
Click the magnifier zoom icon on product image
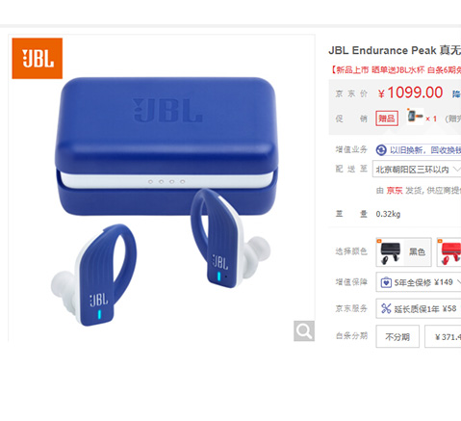point(304,330)
